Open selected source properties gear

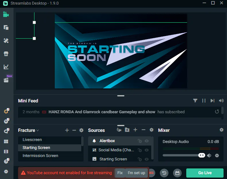pyautogui.click(x=152, y=130)
